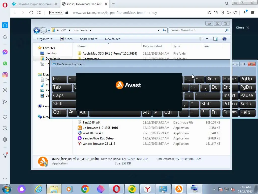Open Windows Start button
The width and height of the screenshot is (258, 194).
pyautogui.click(x=7, y=189)
